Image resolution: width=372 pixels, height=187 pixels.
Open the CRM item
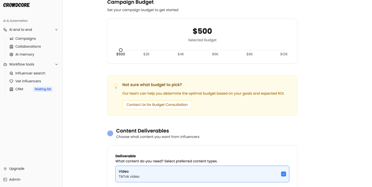point(19,89)
